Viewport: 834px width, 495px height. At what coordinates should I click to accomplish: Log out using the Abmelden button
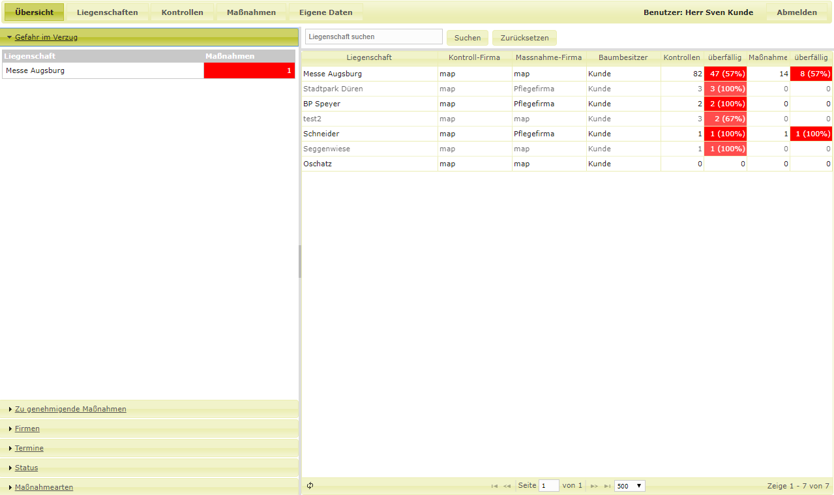coord(796,12)
